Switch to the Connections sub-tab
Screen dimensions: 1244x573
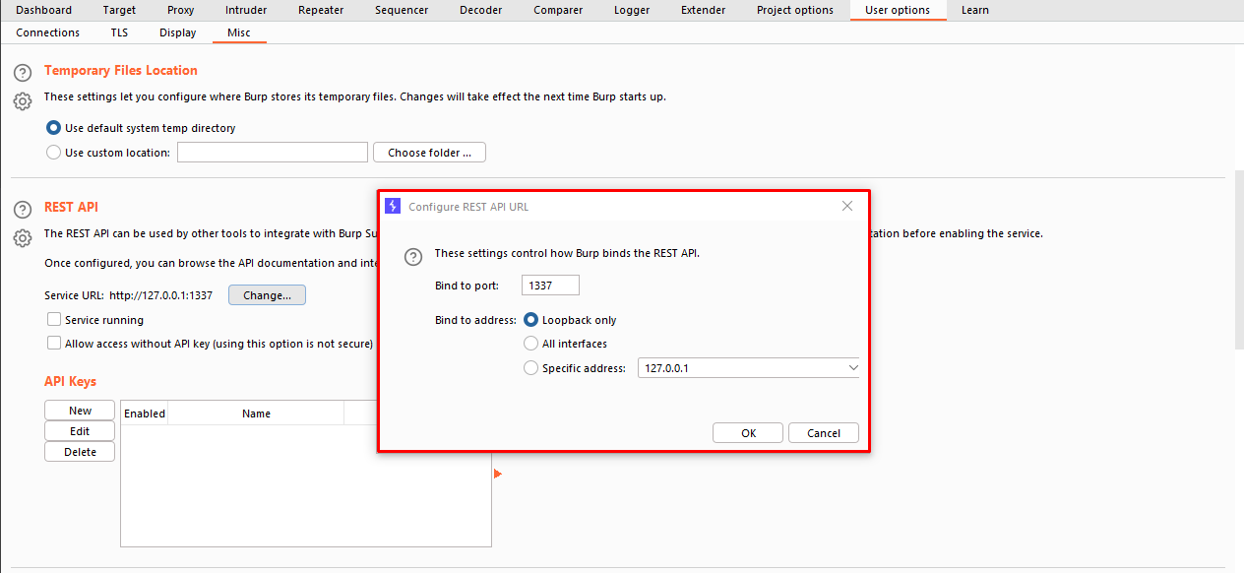pyautogui.click(x=48, y=32)
